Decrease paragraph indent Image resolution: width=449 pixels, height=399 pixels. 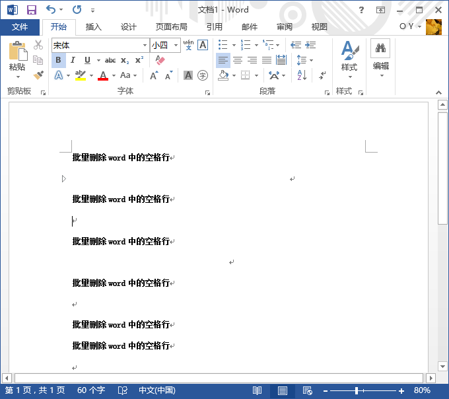click(x=296, y=45)
